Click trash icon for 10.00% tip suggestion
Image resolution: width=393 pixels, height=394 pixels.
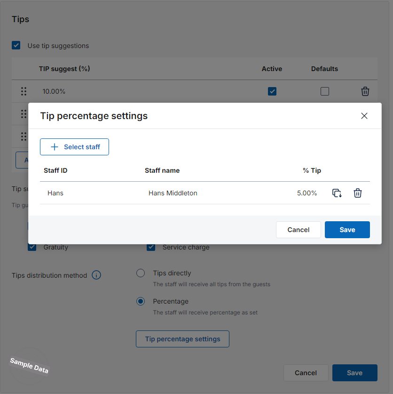coord(365,91)
